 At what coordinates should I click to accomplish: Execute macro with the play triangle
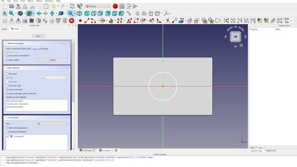tap(135, 6)
